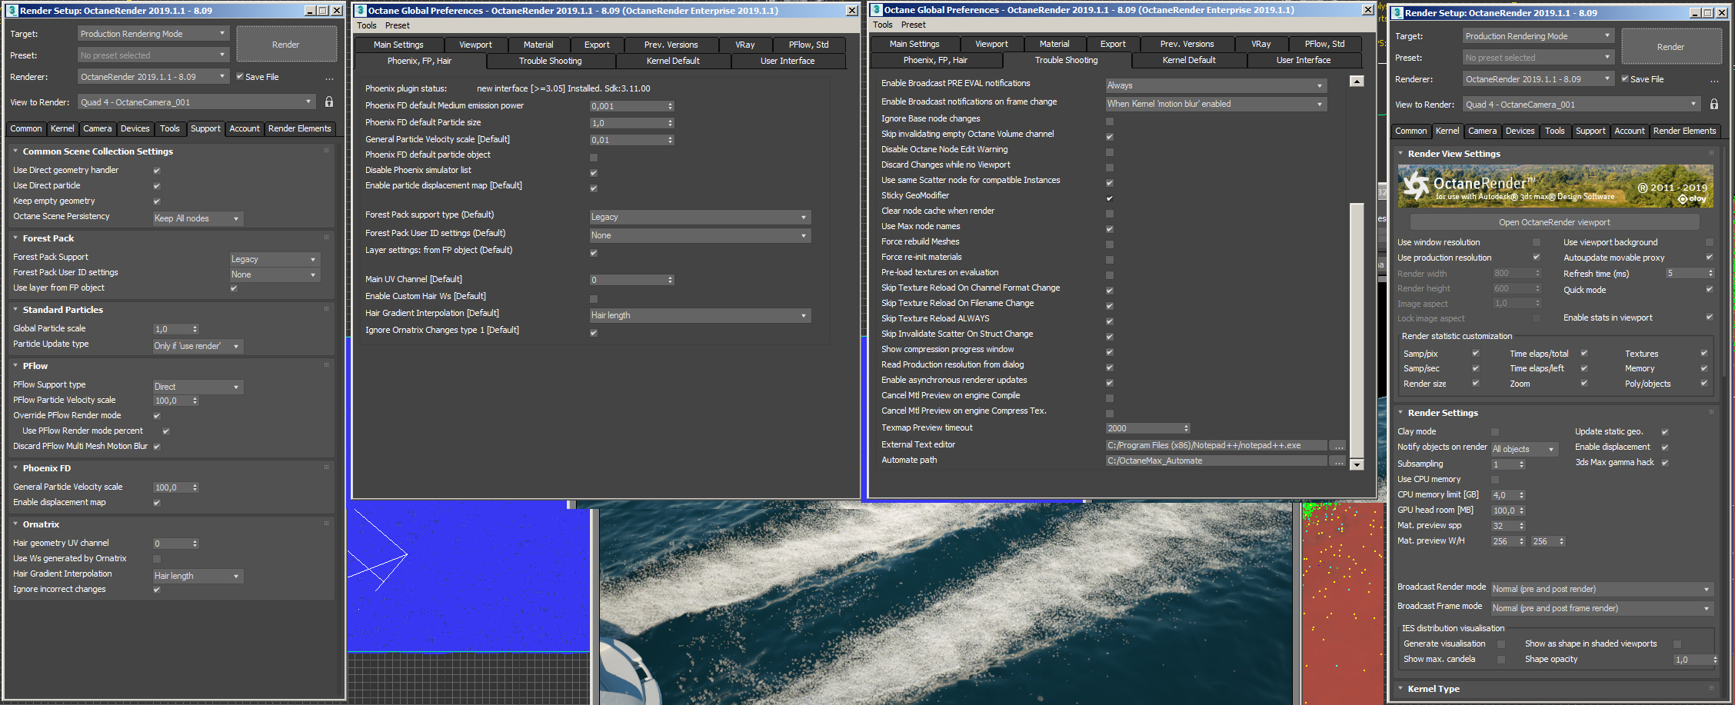Enable the Force rebuild Meshes checkbox

point(1110,244)
